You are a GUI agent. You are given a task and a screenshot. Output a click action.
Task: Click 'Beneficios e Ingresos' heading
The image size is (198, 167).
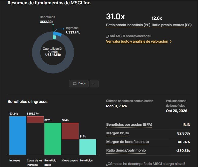pyautogui.click(x=27, y=102)
